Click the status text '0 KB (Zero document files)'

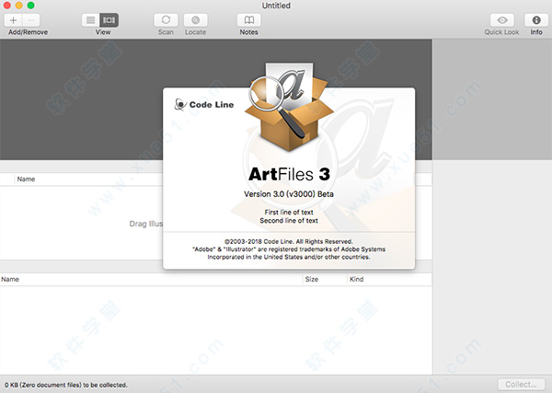[x=66, y=385]
